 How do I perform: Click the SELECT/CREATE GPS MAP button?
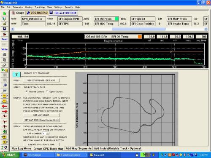[41, 80]
